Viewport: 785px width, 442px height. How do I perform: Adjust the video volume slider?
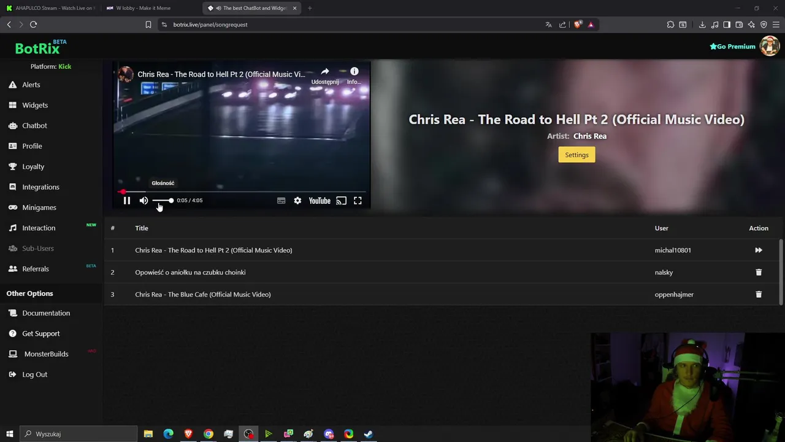[x=163, y=201]
